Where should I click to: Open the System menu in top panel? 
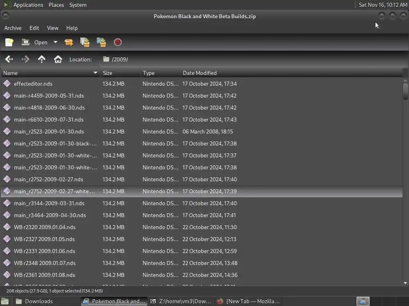coord(78,5)
